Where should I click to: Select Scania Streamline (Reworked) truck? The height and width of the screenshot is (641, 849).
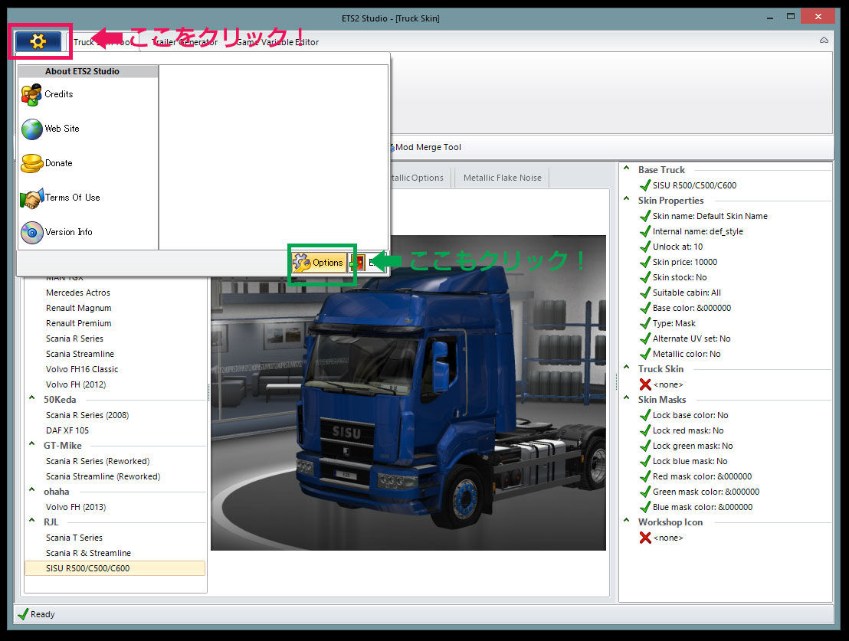pos(103,476)
